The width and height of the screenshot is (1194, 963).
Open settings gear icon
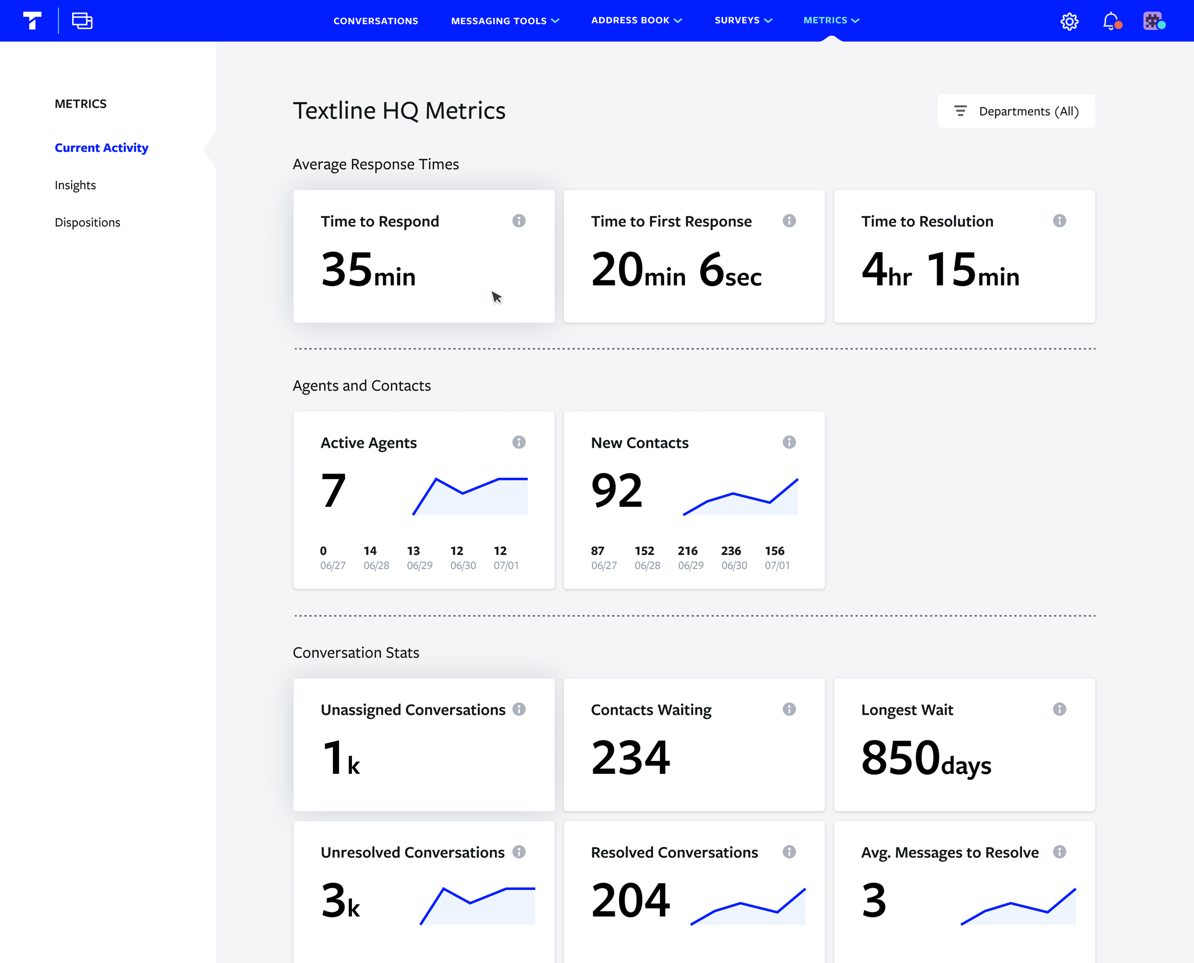(x=1069, y=21)
